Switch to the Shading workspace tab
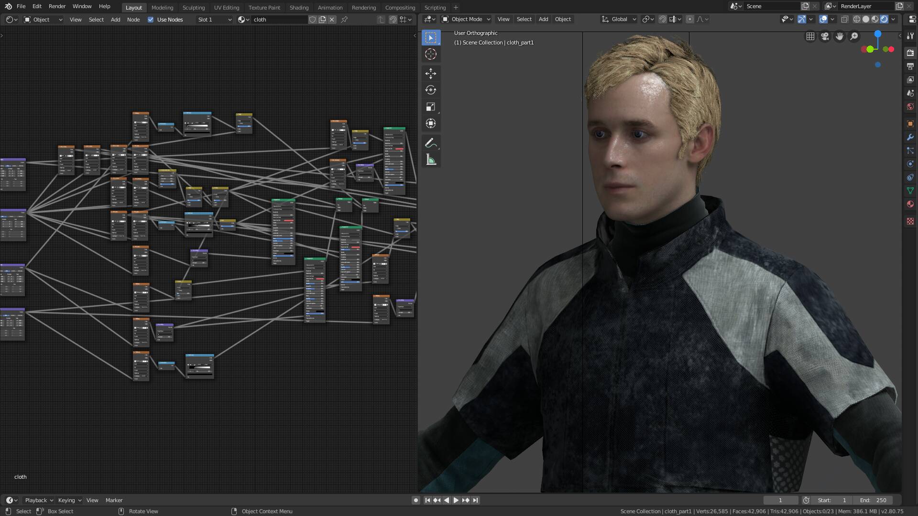Screen dimensions: 918x516 [299, 8]
